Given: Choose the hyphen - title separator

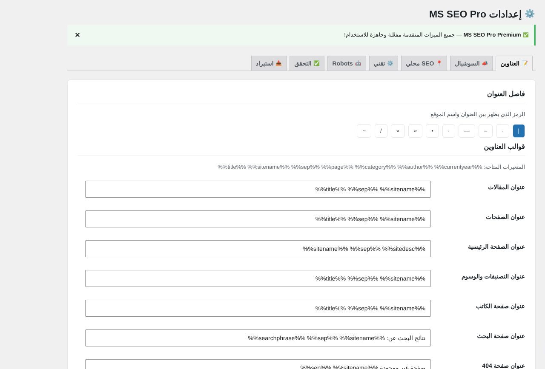Looking at the screenshot, I should [502, 131].
